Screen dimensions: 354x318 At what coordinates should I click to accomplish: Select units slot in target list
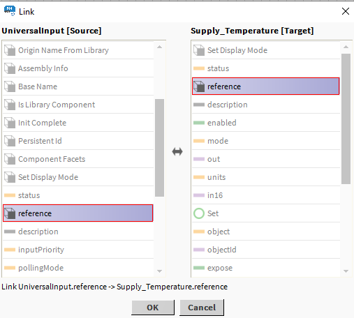266,177
